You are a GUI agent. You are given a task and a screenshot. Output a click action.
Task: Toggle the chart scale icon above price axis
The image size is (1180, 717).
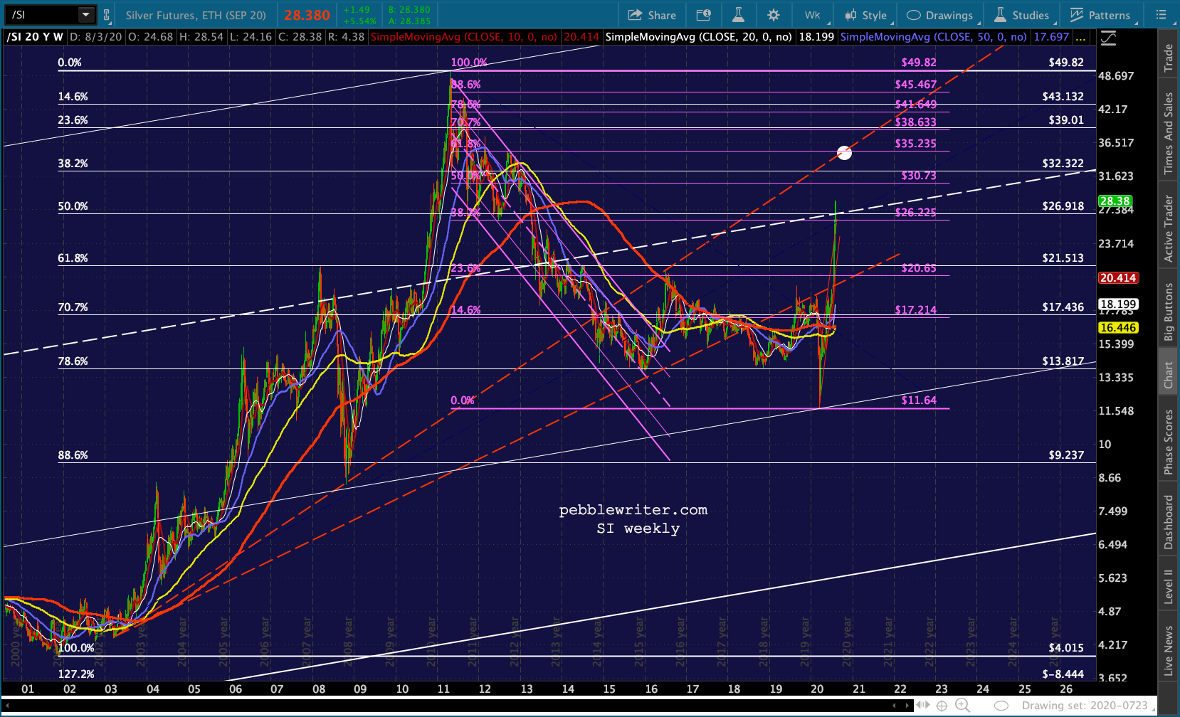click(x=1108, y=38)
